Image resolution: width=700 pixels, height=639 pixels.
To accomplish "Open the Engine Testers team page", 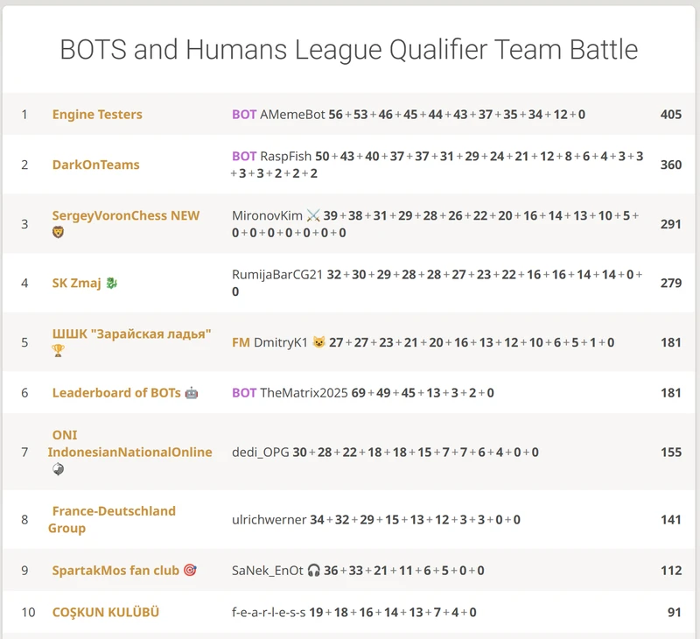I will coord(97,115).
